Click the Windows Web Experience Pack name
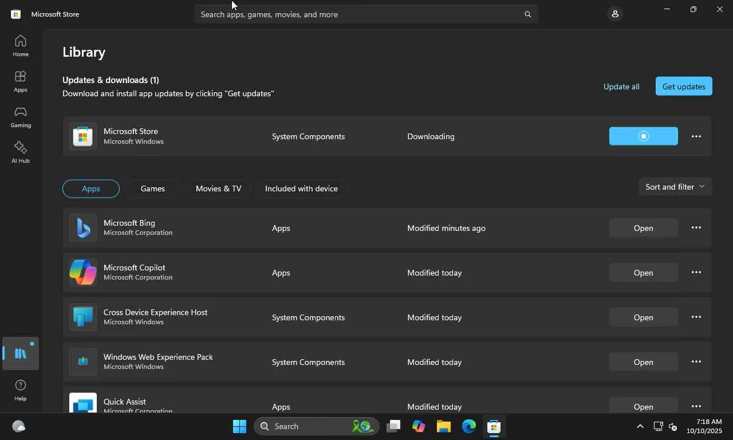Screen dimensions: 733x440 [158, 357]
